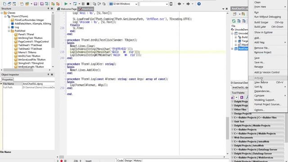Choose Run Without Debugging from context menu
The image size is (288, 162).
[x=267, y=17]
